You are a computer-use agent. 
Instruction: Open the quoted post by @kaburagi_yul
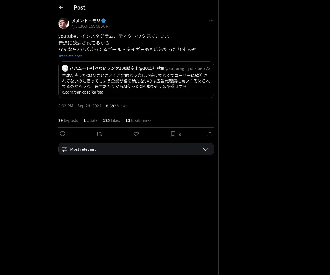(x=136, y=80)
